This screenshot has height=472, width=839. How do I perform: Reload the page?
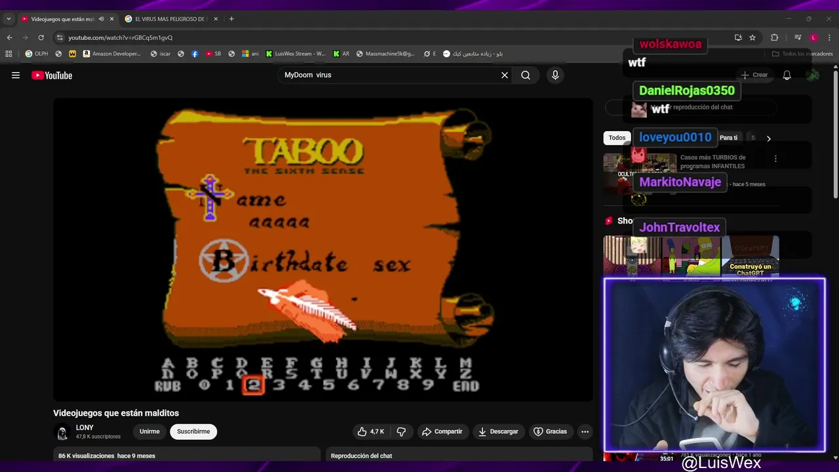point(41,37)
